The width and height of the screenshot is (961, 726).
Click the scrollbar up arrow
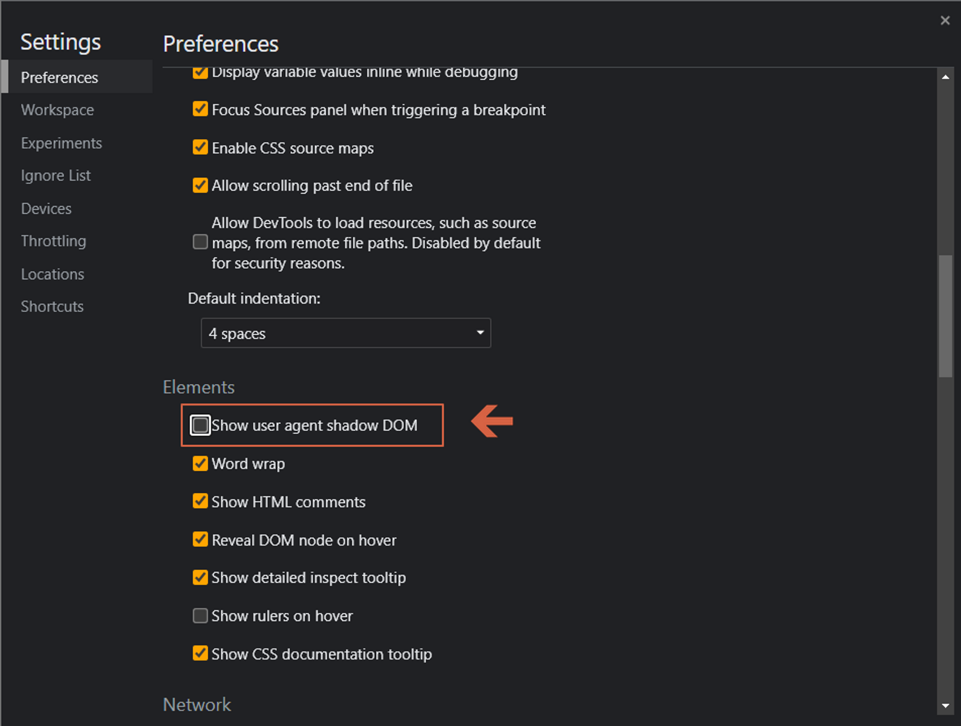pos(945,77)
